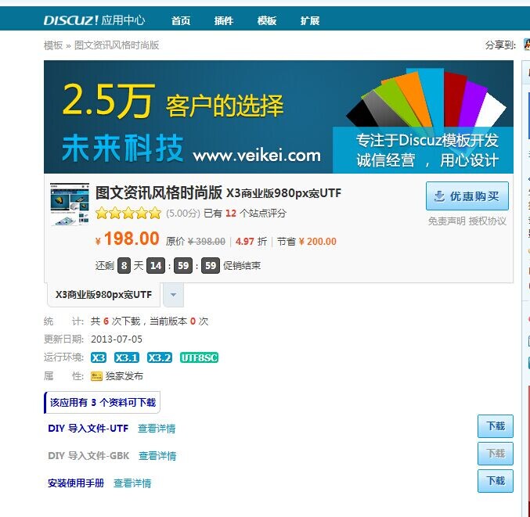
Task: Open the 扩展 nav item
Action: pyautogui.click(x=309, y=21)
